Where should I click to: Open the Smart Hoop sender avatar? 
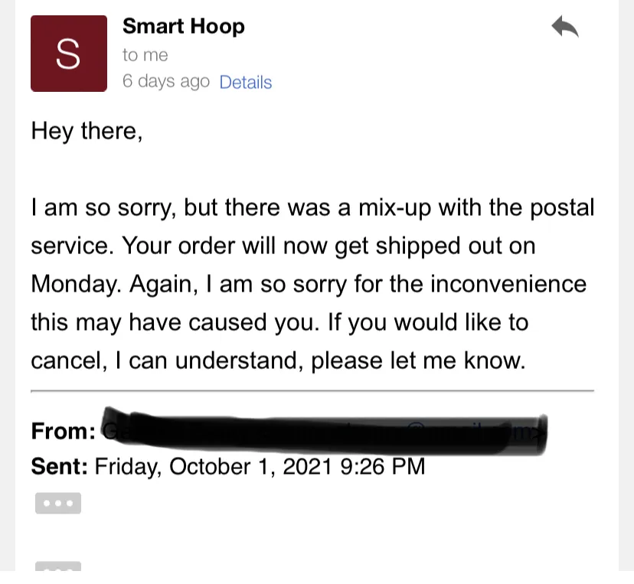[69, 54]
